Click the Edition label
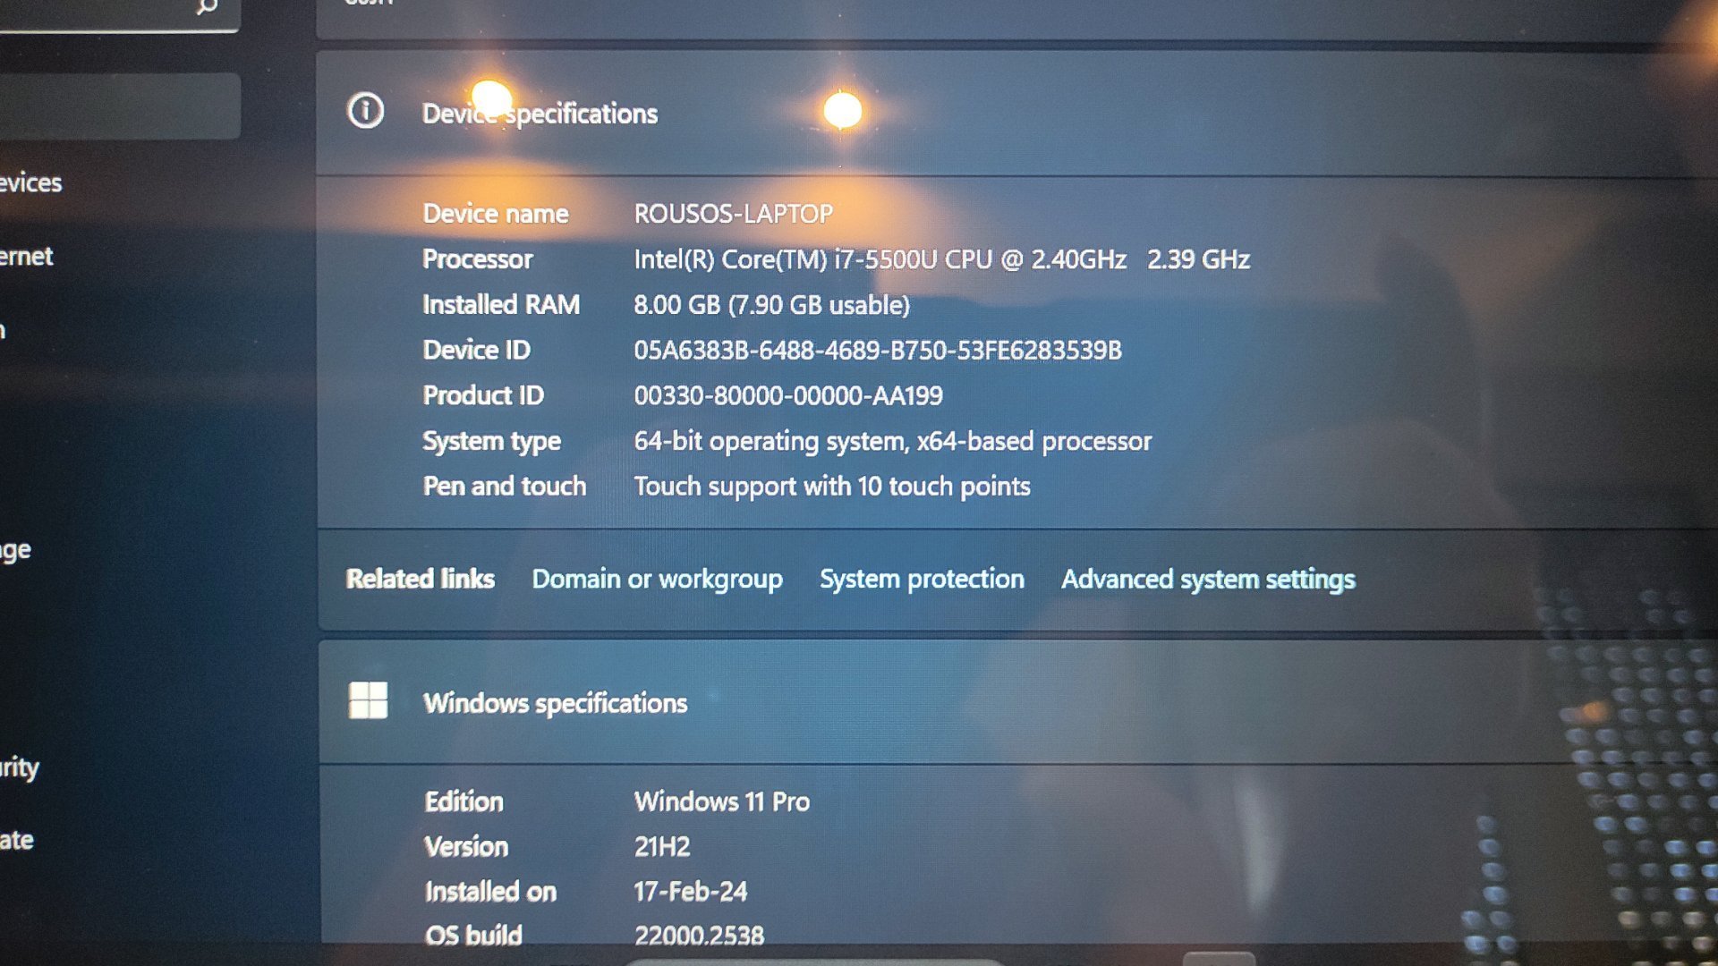The height and width of the screenshot is (966, 1718). click(464, 801)
